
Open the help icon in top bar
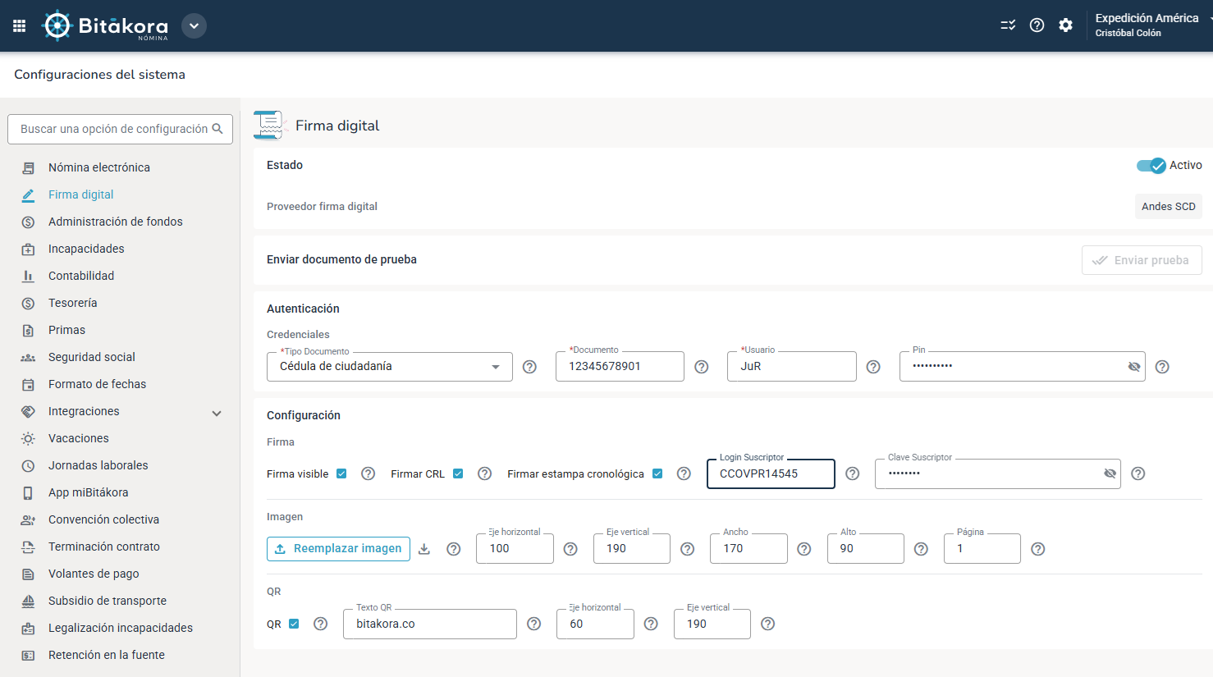coord(1037,25)
